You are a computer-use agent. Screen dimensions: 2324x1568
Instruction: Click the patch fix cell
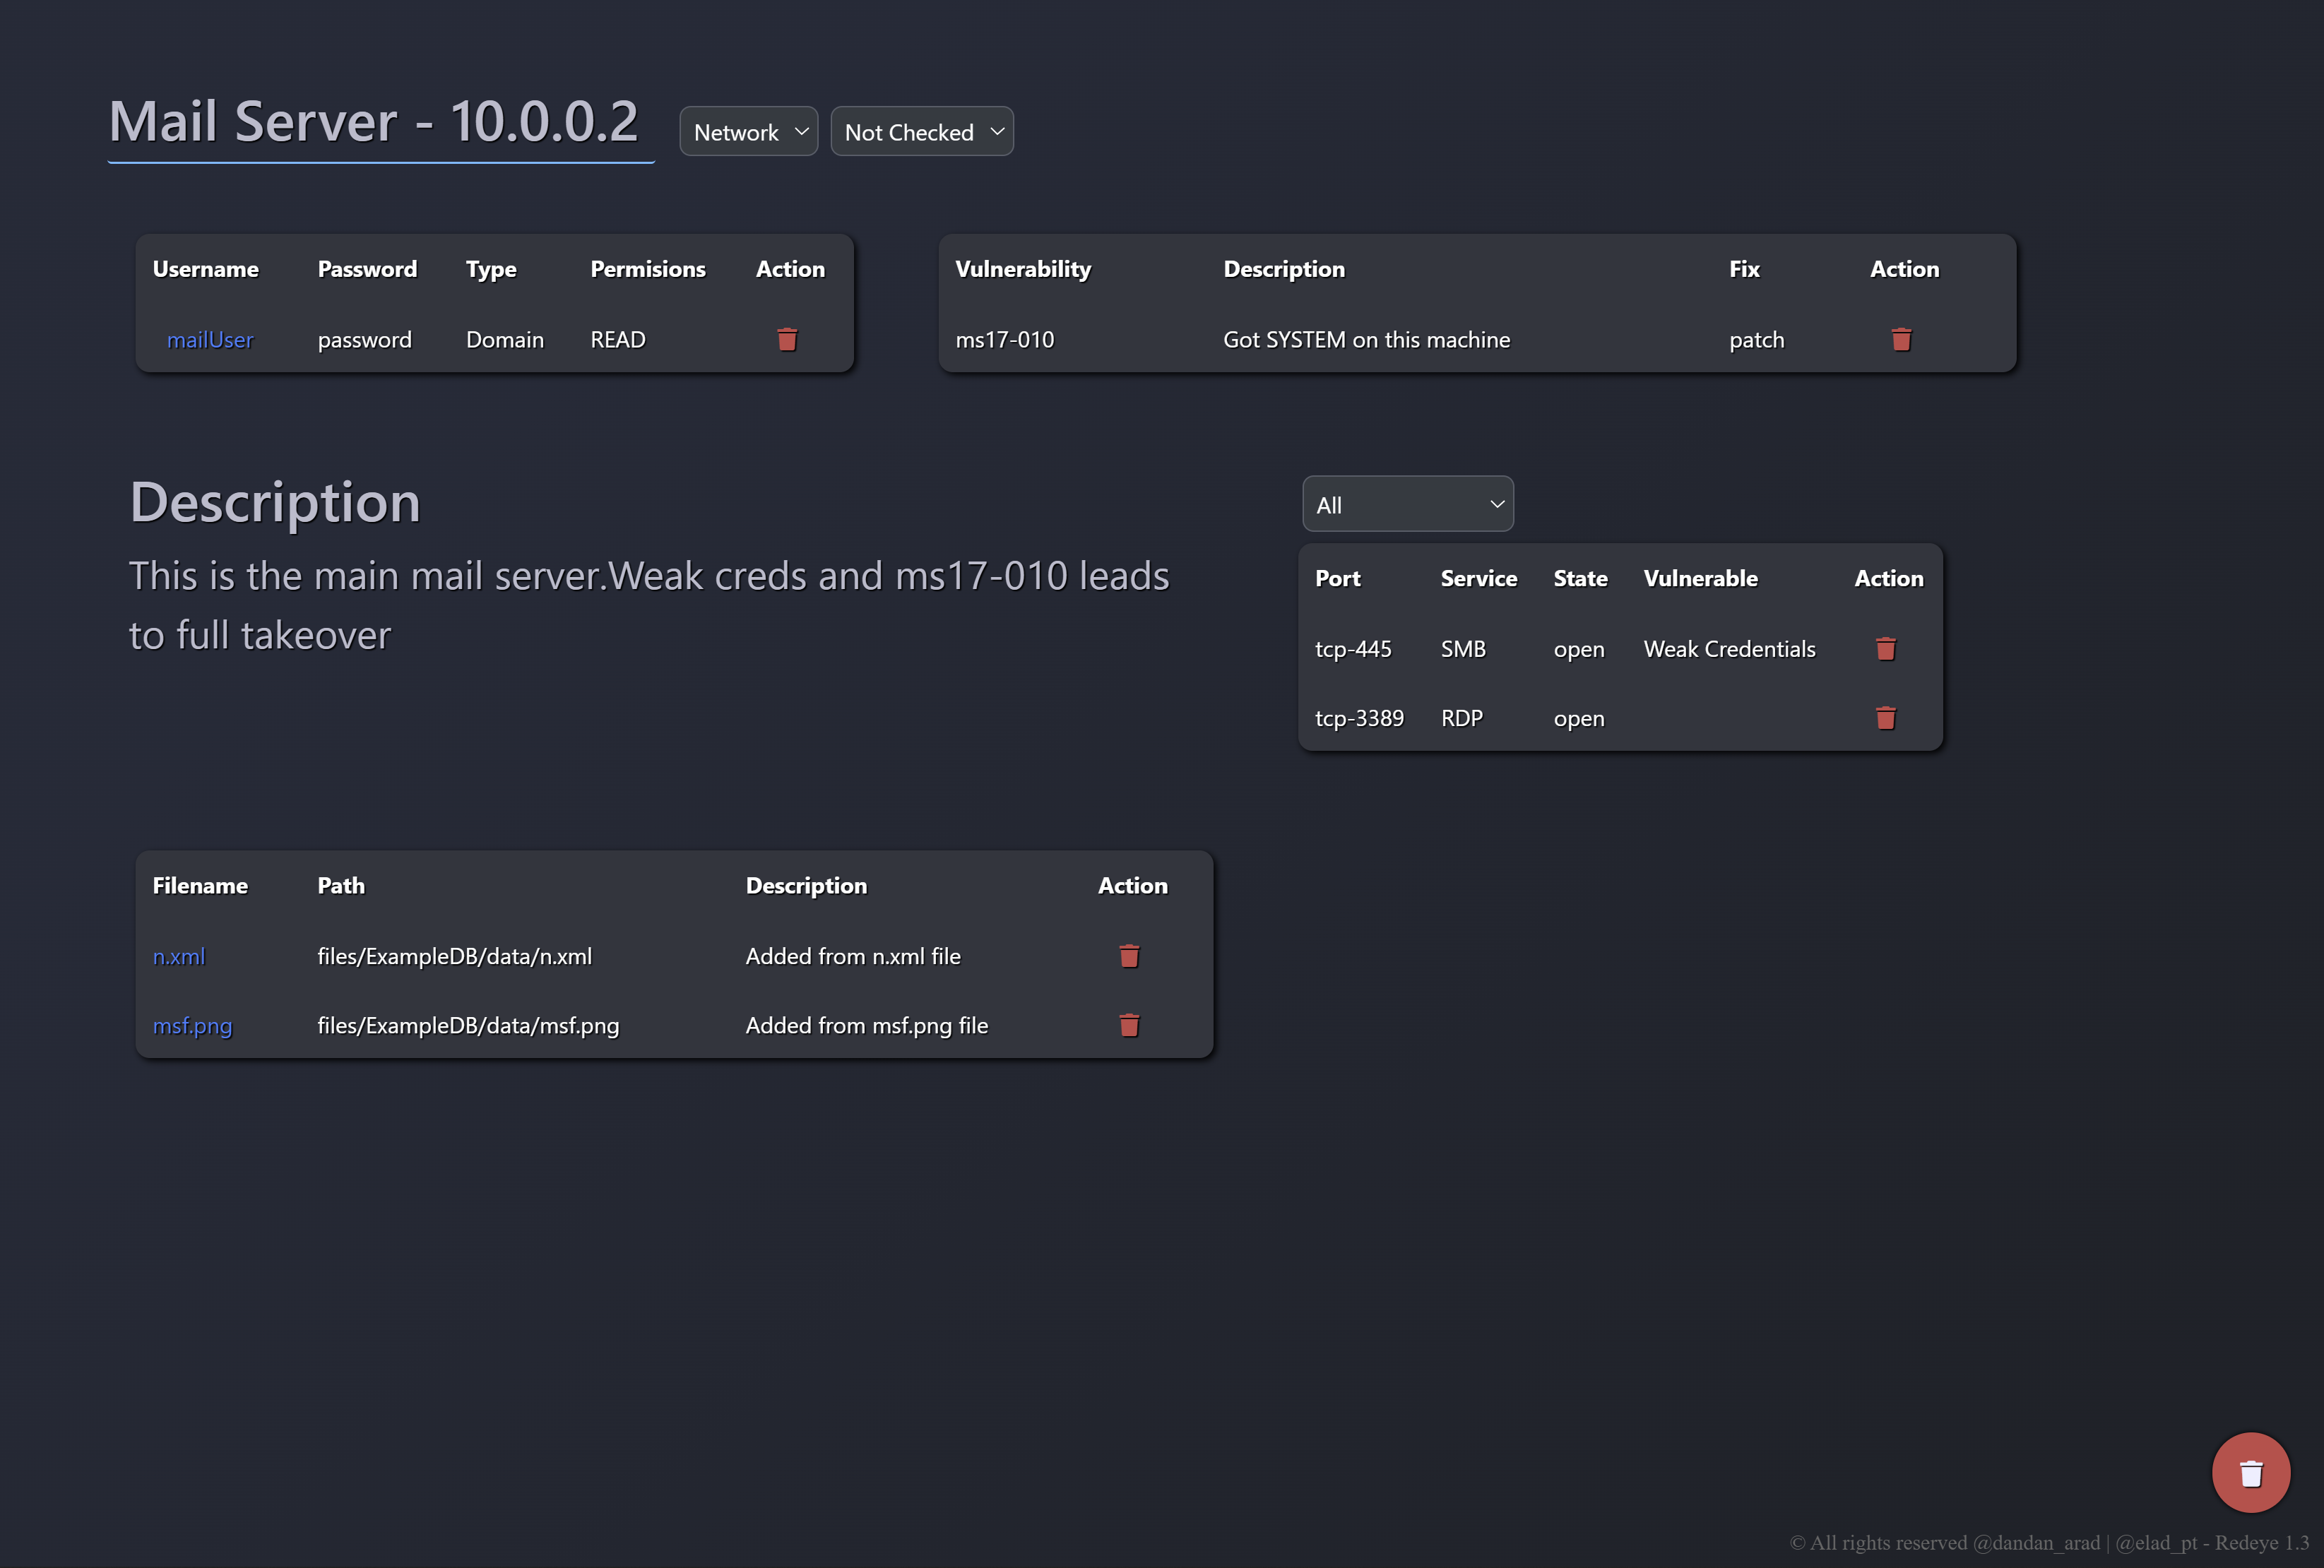(x=1756, y=340)
